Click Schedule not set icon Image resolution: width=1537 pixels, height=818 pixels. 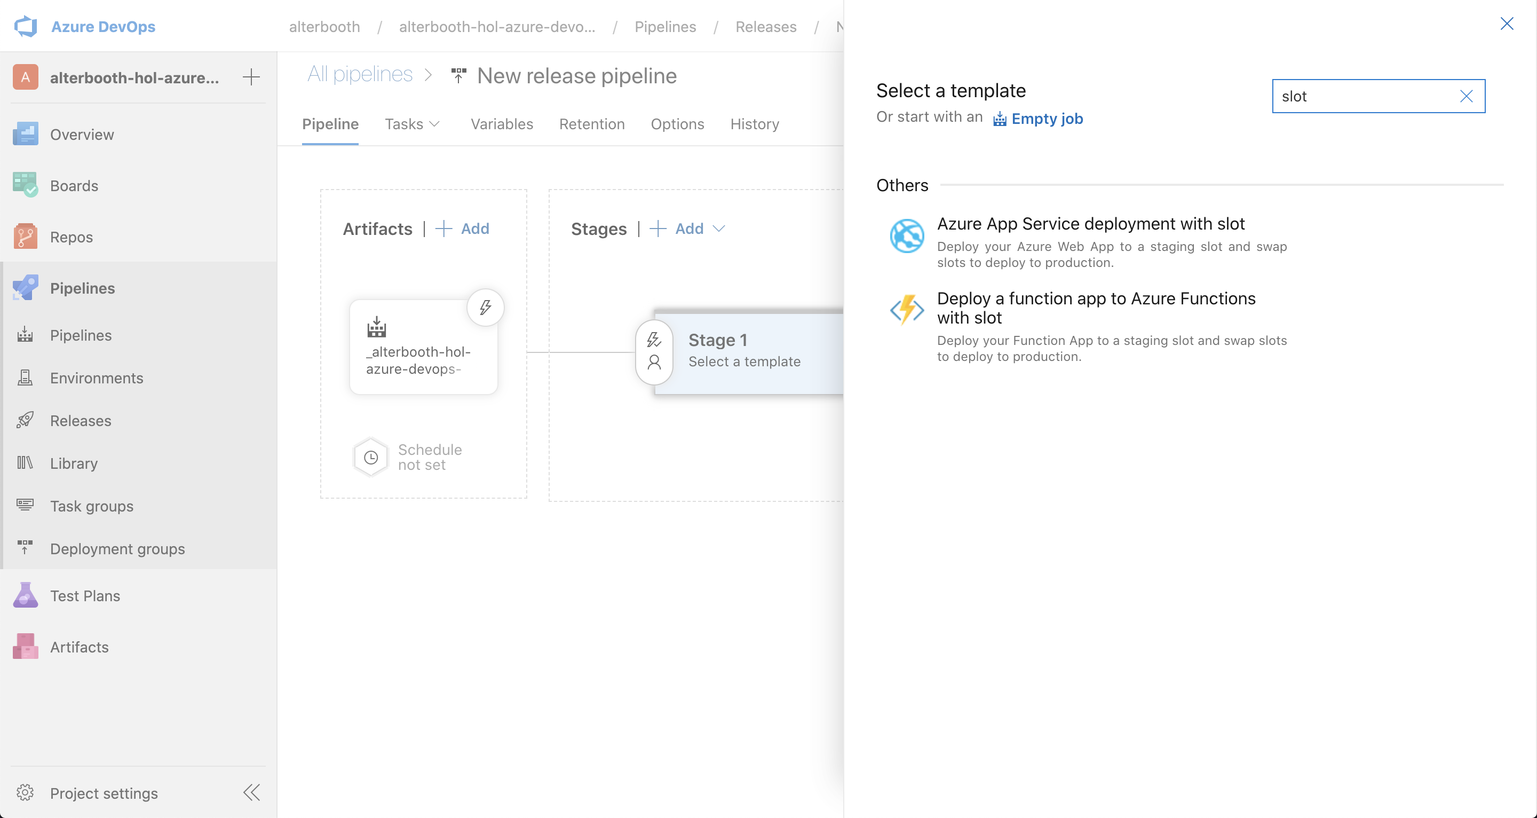coord(372,457)
